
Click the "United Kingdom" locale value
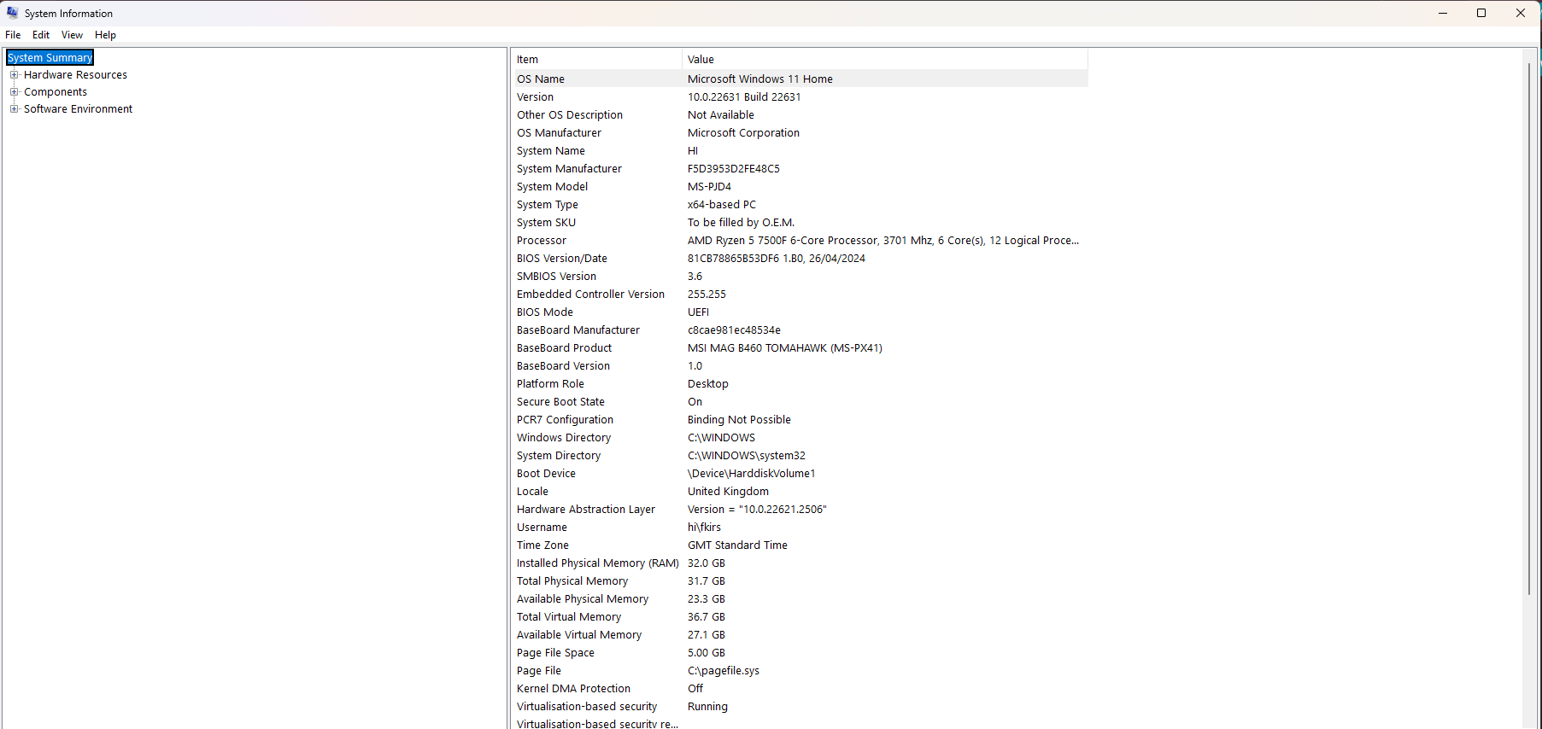(728, 491)
